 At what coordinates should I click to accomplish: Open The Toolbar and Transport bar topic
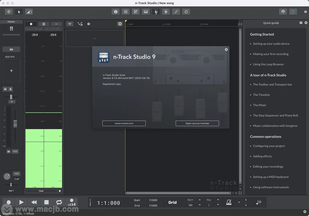click(x=272, y=84)
